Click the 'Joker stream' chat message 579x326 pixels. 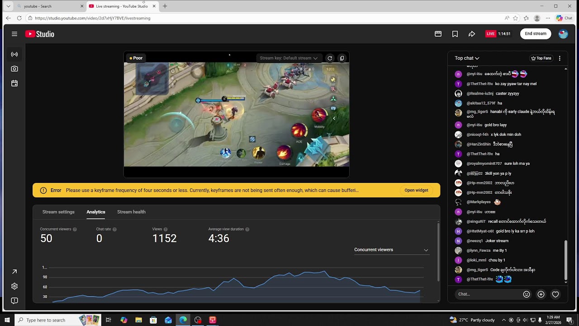[497, 241]
